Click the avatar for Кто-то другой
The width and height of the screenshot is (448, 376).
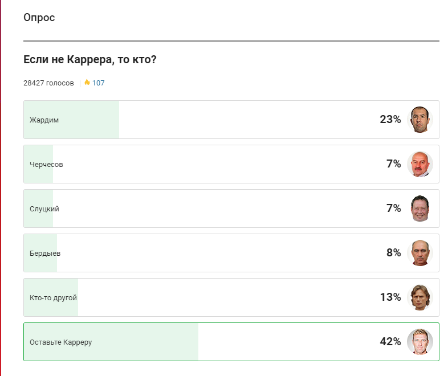coord(420,297)
